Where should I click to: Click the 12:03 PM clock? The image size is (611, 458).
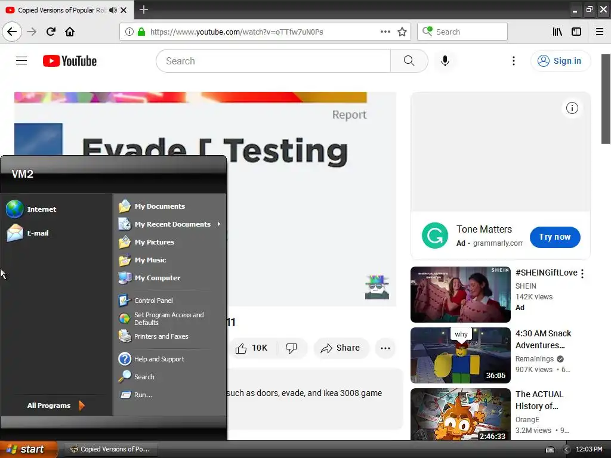coord(589,449)
